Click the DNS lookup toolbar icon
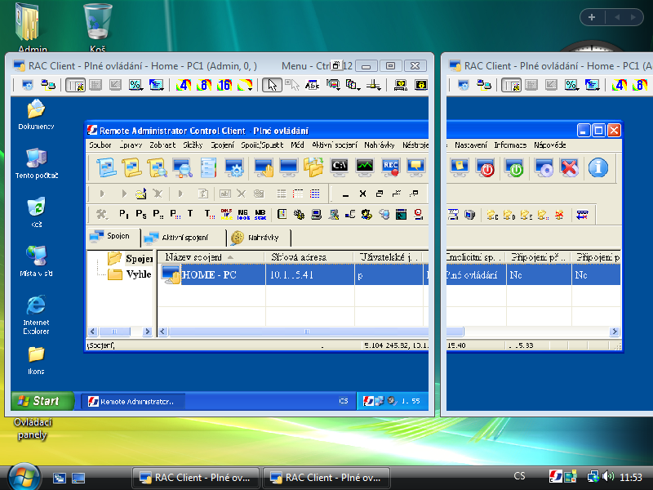This screenshot has height=490, width=653. (227, 214)
